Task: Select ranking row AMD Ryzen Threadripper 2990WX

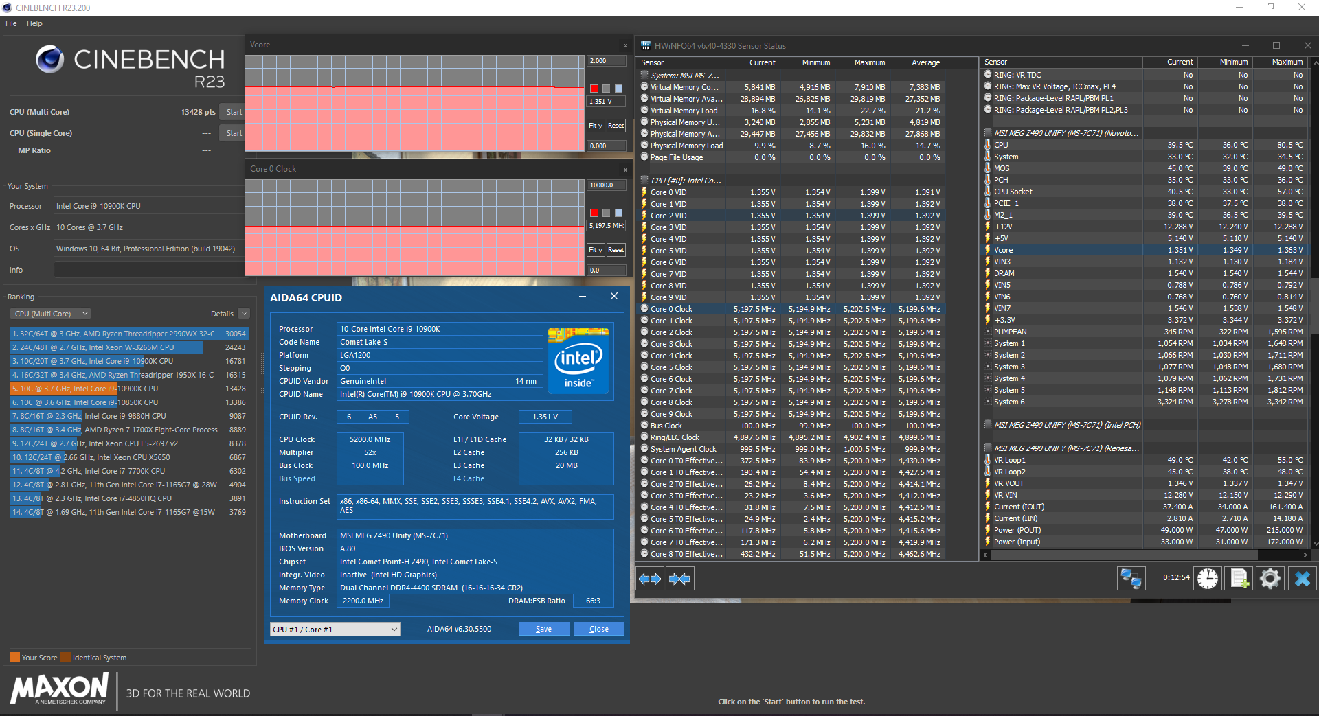Action: pos(129,334)
